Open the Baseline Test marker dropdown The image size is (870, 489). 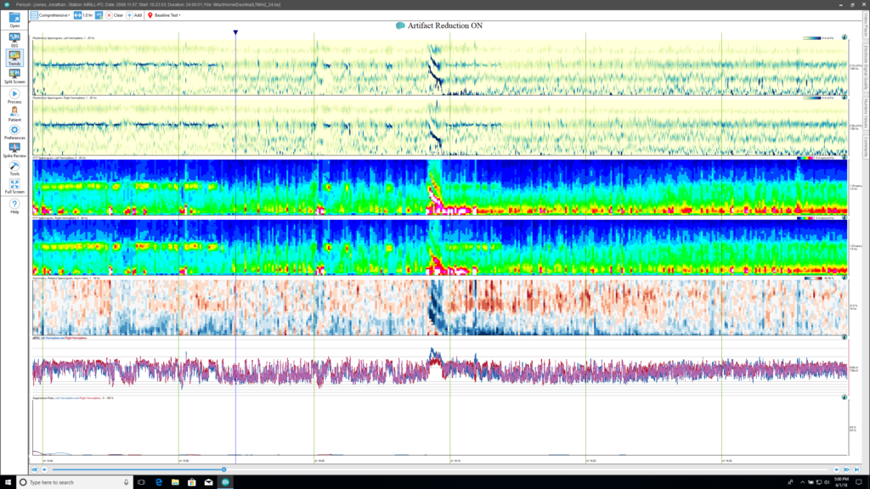click(164, 15)
